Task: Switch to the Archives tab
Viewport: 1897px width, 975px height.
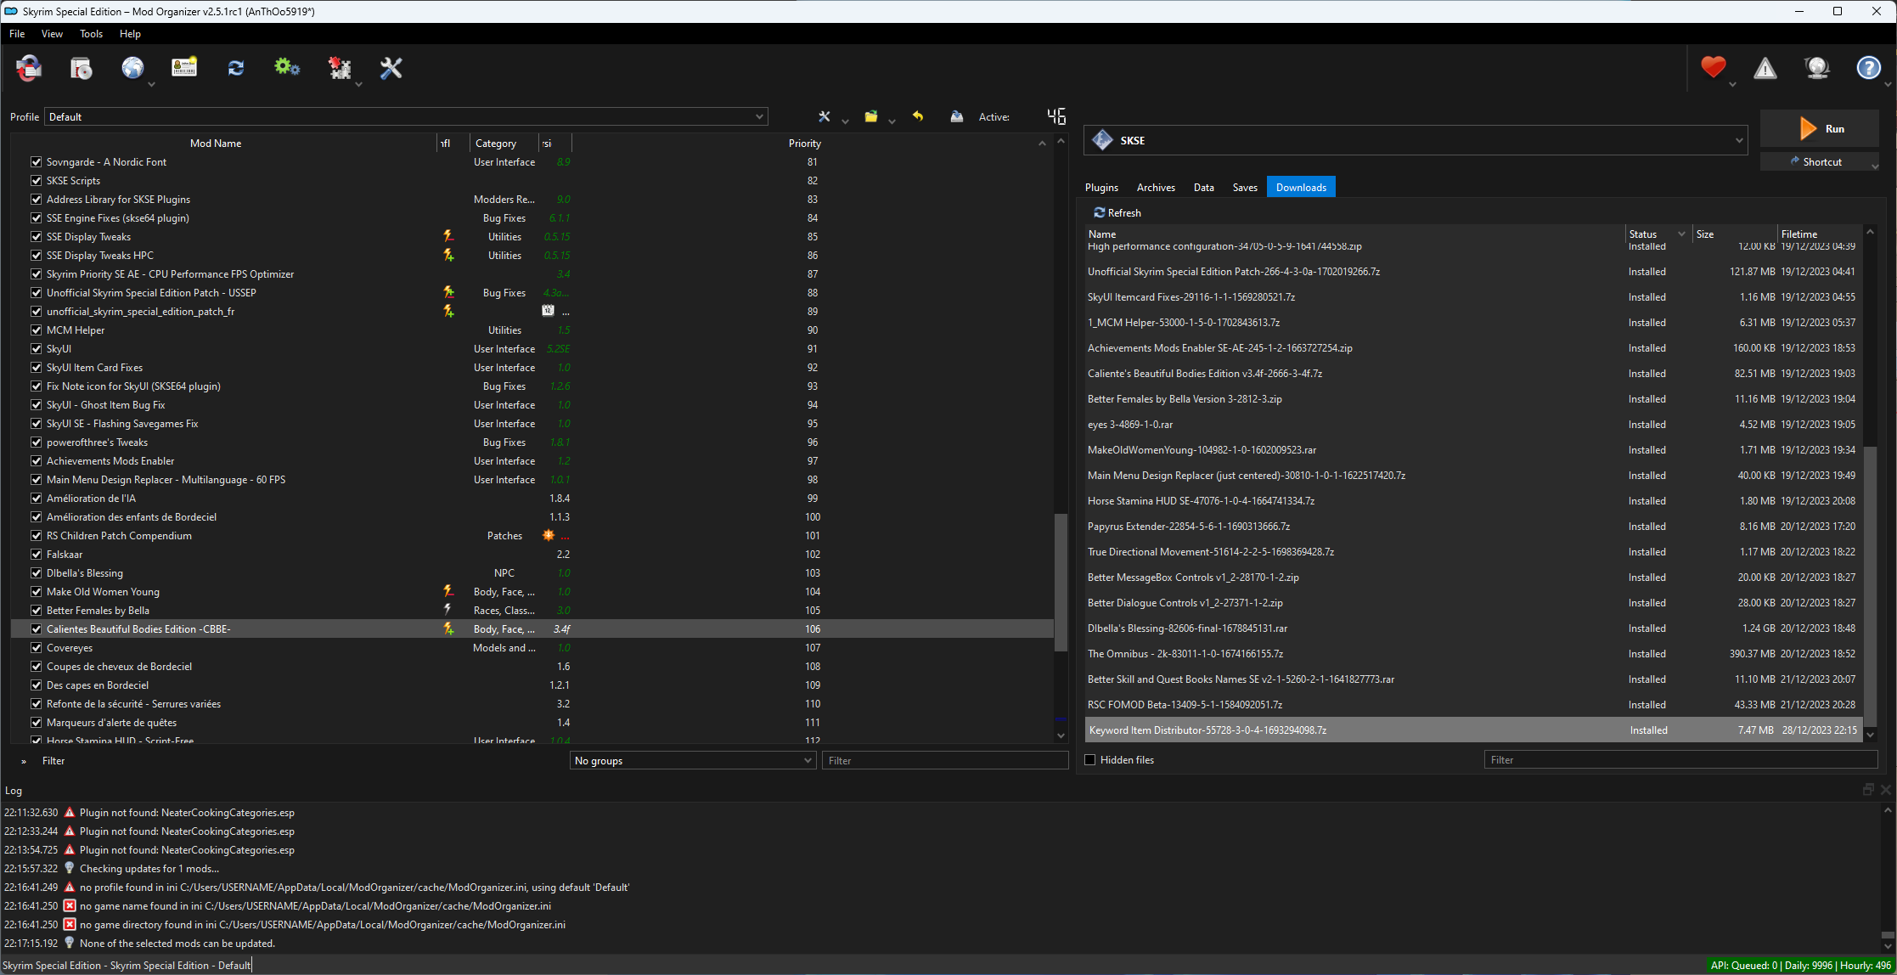Action: click(1156, 187)
